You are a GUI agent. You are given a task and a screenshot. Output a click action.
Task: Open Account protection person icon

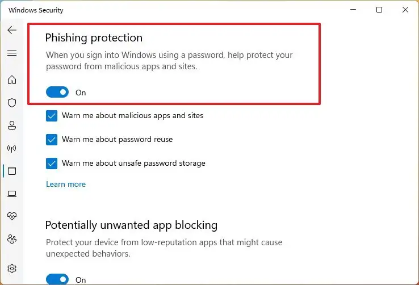(11, 125)
